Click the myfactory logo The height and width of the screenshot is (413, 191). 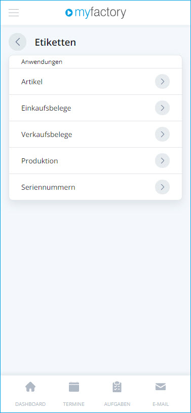(95, 13)
